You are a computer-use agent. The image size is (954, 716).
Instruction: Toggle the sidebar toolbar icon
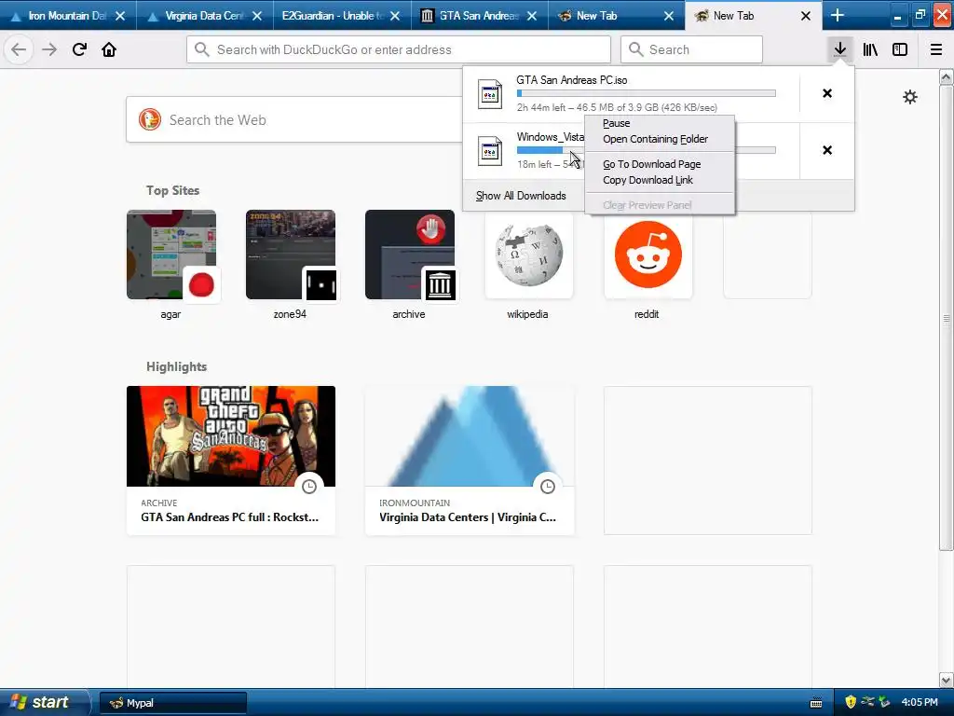(900, 49)
